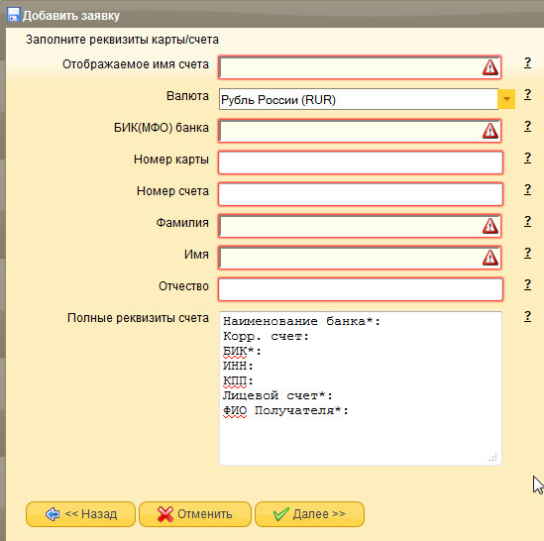The height and width of the screenshot is (541, 544).
Task: Show help for Номер карты field
Action: coord(527,158)
